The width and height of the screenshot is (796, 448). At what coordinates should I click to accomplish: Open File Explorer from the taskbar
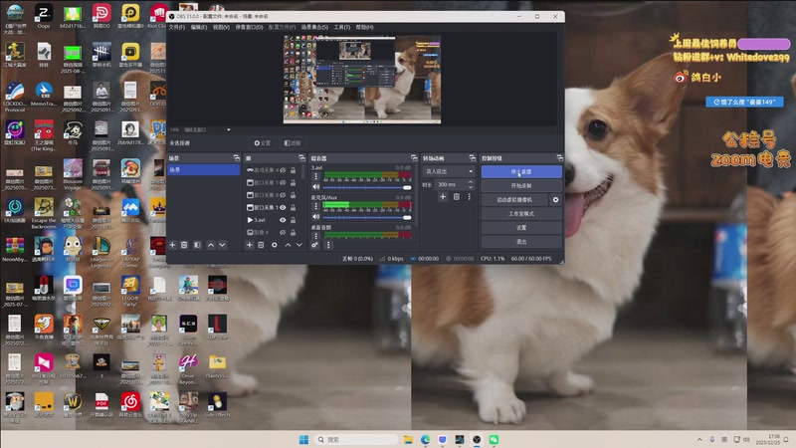408,439
